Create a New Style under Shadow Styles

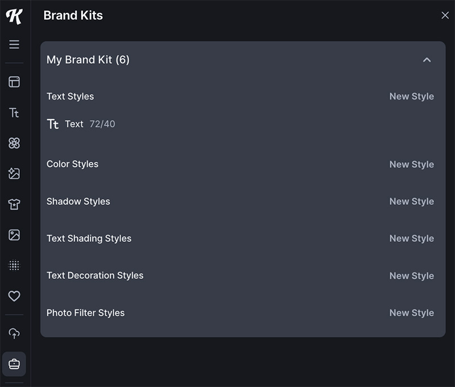click(x=411, y=201)
